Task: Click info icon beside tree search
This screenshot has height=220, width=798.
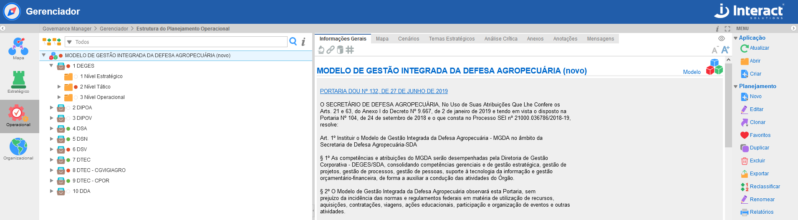Action: pyautogui.click(x=303, y=42)
